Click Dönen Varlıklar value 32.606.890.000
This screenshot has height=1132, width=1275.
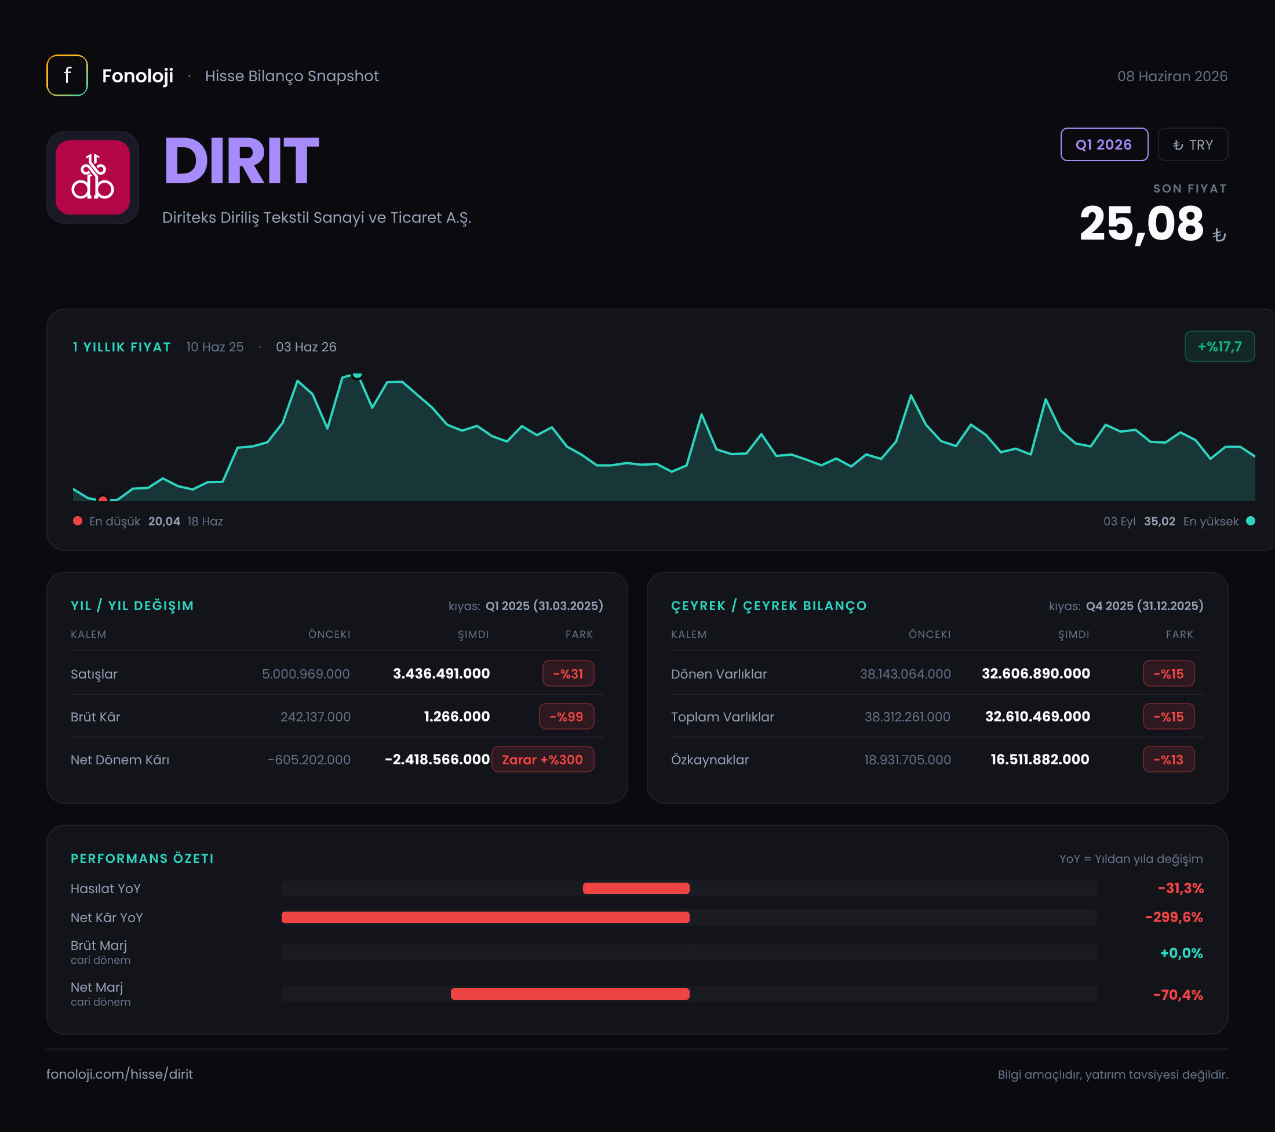tap(1036, 673)
